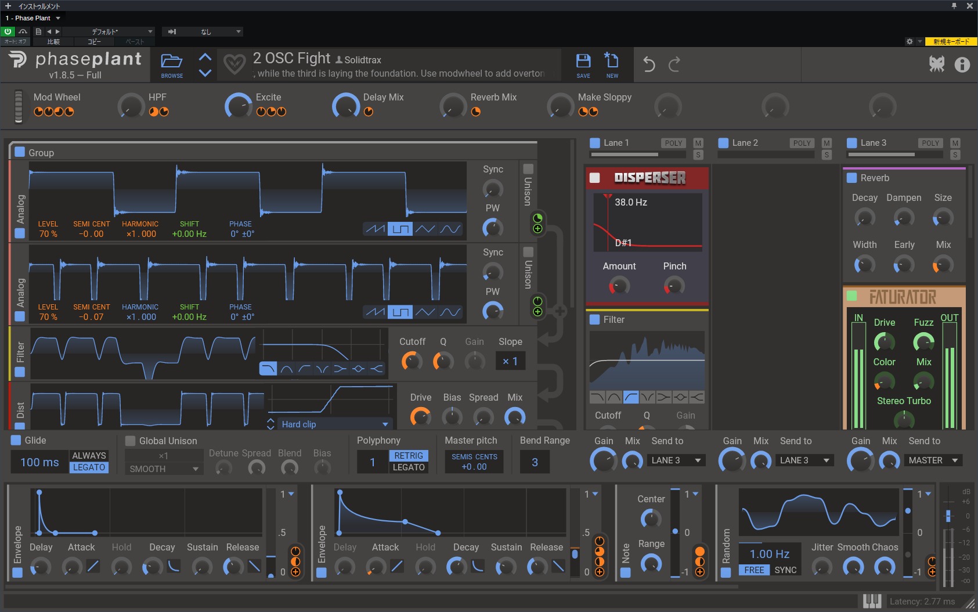Open the Lane 1 Send to LANE 3 dropdown
The image size is (978, 612).
[676, 460]
